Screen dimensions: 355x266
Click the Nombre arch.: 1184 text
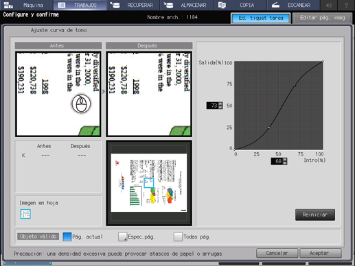tap(172, 17)
